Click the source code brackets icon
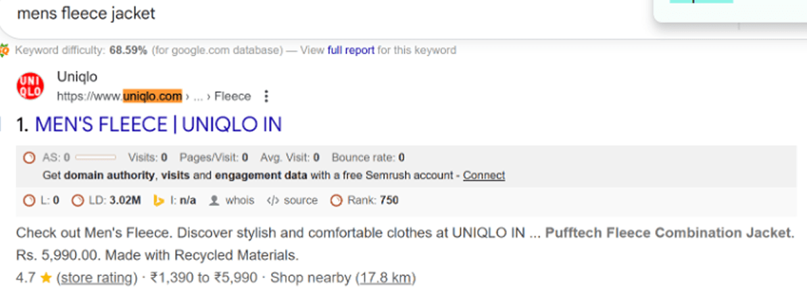 click(x=273, y=200)
